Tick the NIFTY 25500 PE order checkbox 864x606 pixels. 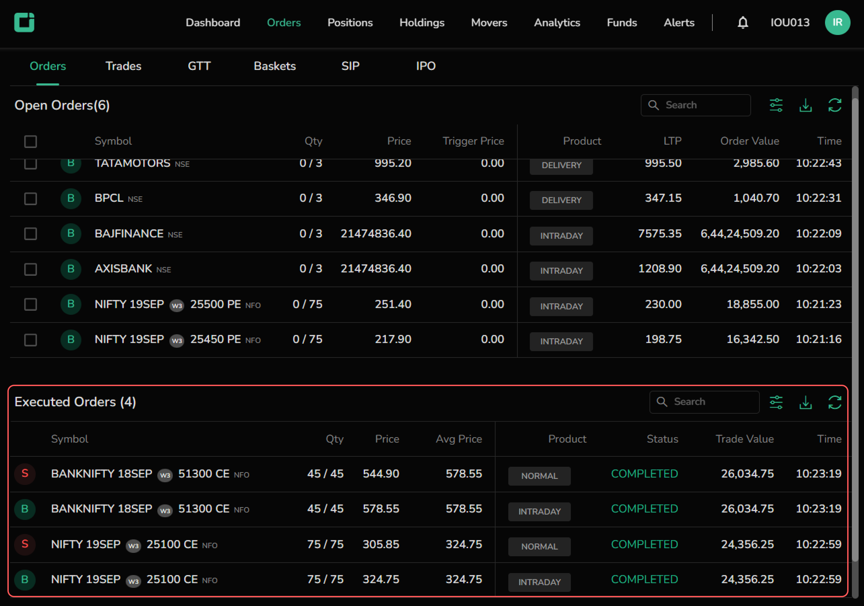[x=31, y=304]
